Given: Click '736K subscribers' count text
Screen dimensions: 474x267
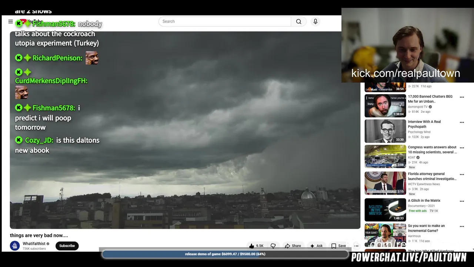Looking at the screenshot, I should (34, 249).
